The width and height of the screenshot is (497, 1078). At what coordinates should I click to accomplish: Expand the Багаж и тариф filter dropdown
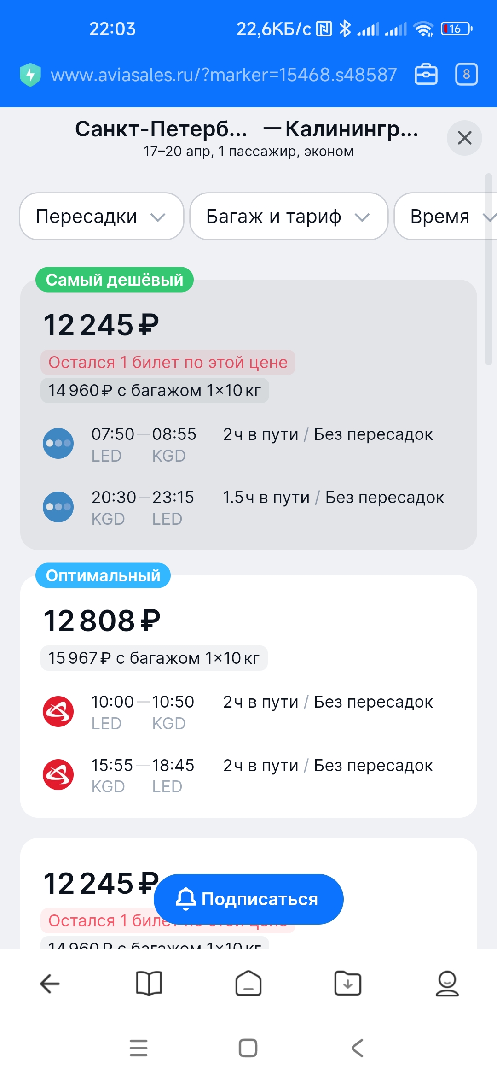pos(289,217)
